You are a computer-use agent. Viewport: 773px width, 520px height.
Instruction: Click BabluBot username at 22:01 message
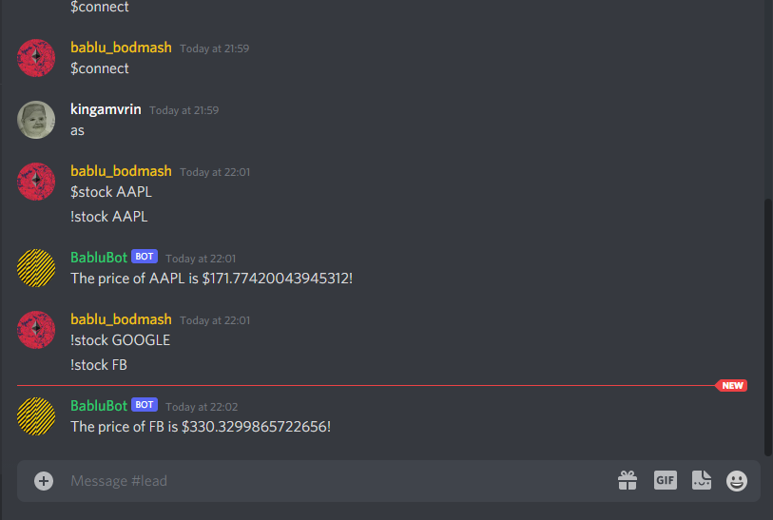coord(99,258)
